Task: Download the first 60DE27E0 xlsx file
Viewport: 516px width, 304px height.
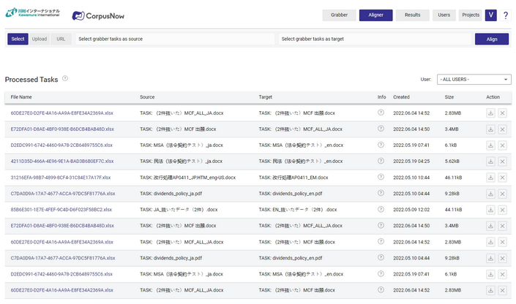Action: click(490, 113)
